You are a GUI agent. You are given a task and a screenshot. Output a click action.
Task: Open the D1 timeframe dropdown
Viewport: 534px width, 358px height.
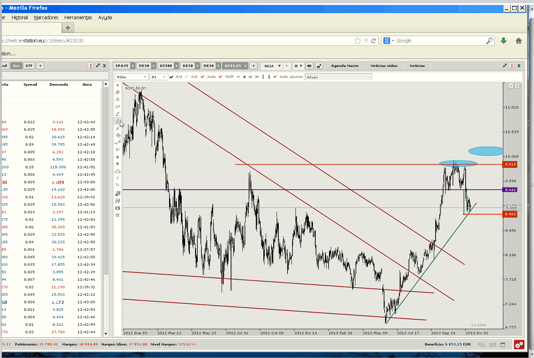point(159,77)
